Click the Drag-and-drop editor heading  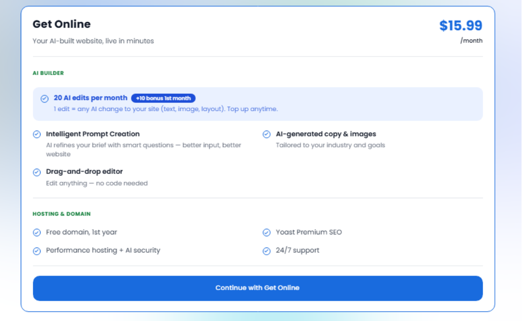click(x=84, y=172)
